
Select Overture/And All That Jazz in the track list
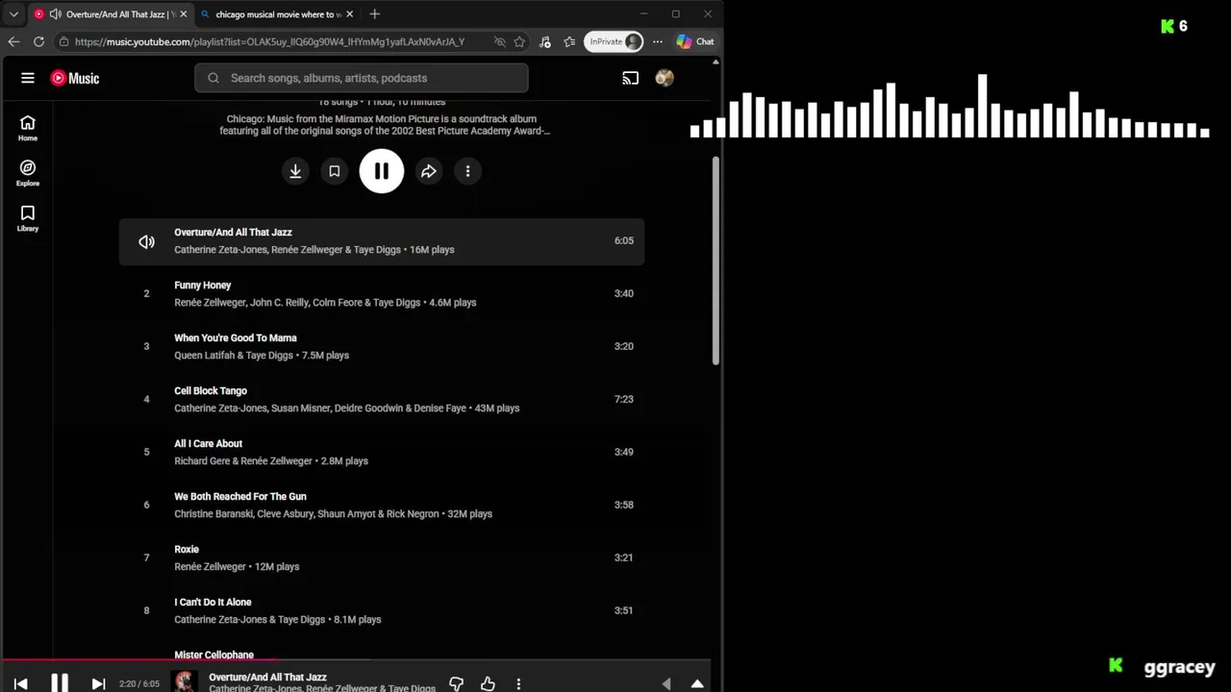click(382, 240)
